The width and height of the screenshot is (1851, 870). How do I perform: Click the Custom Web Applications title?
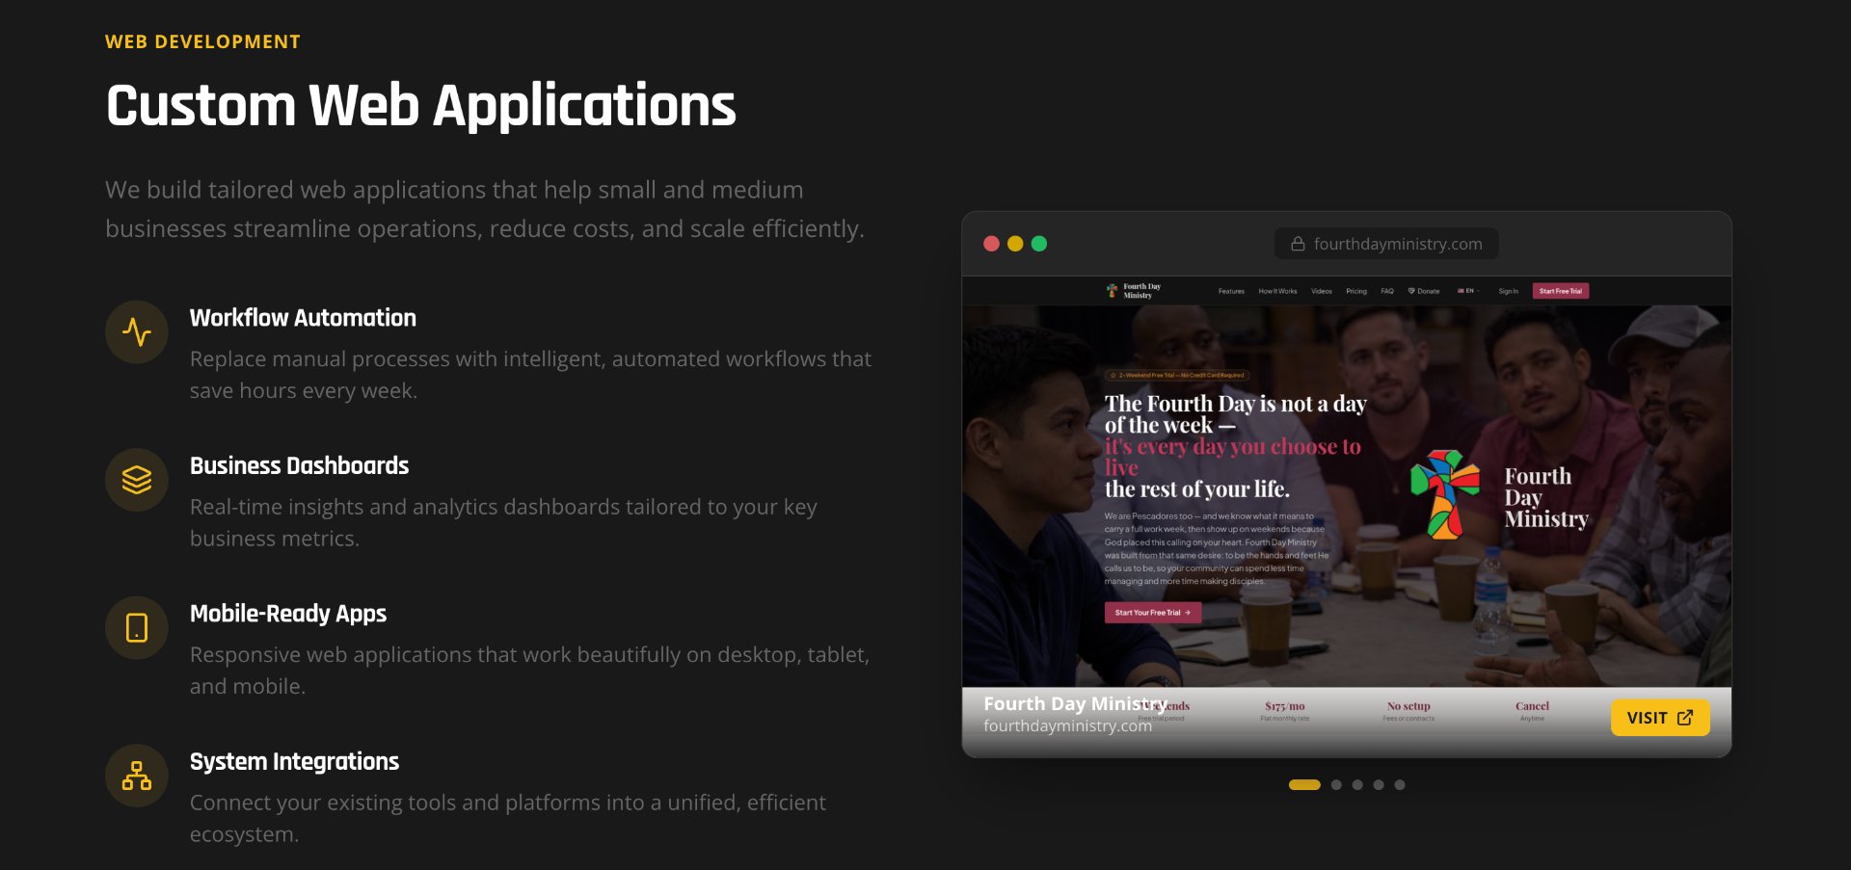click(x=420, y=105)
